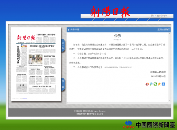Click scroll-down arrow of article panel
177x130 pixels.
click(170, 101)
